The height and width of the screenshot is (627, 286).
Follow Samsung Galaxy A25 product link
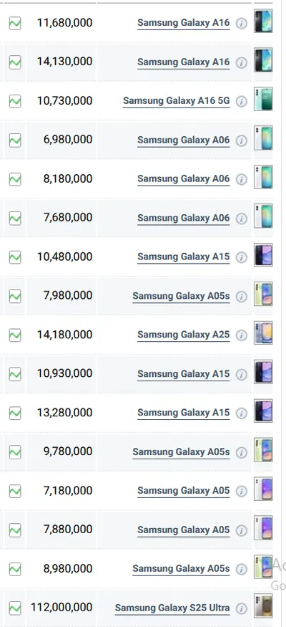tap(184, 335)
